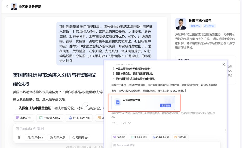Select the 准入评估 tag
Viewport: 242px width, 148px height.
tap(209, 26)
